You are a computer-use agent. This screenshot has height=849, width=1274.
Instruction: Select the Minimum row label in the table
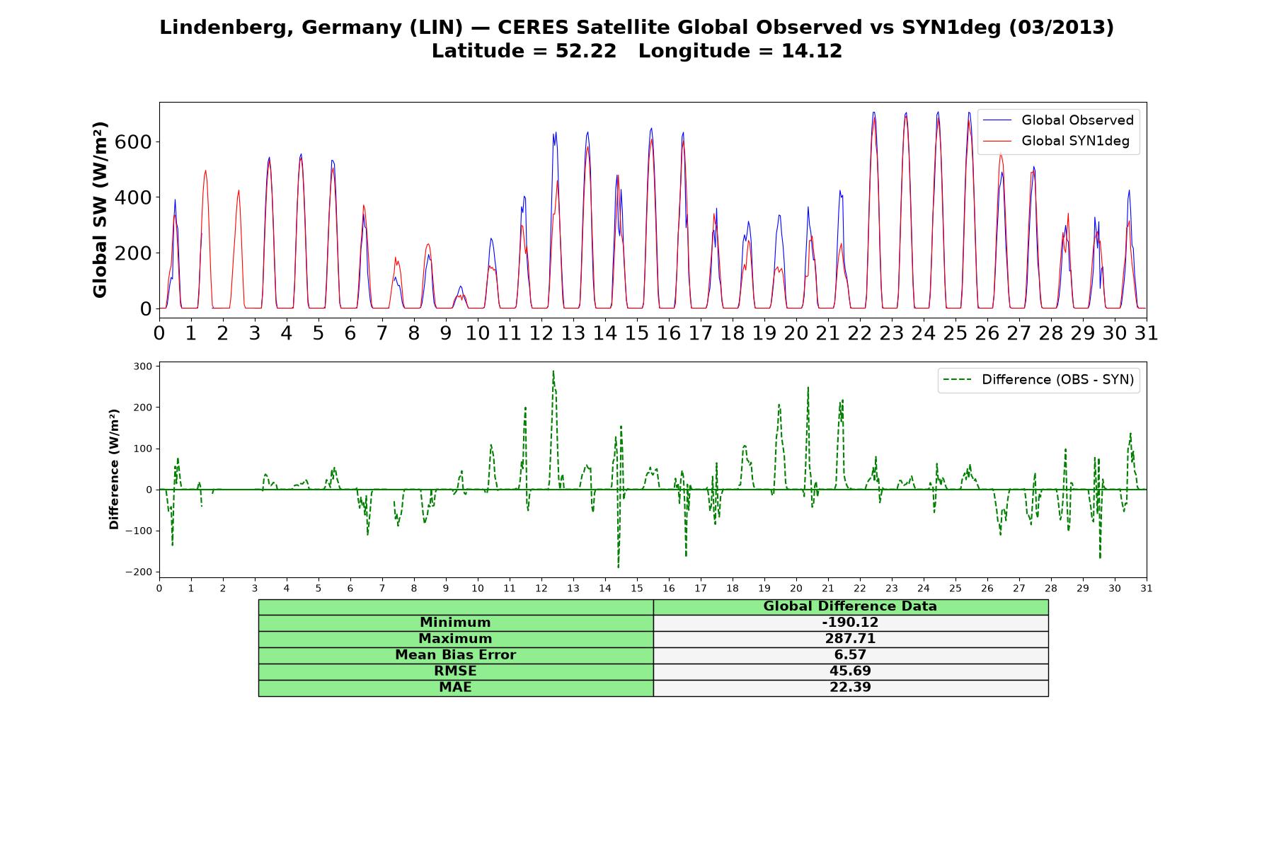[x=456, y=623]
